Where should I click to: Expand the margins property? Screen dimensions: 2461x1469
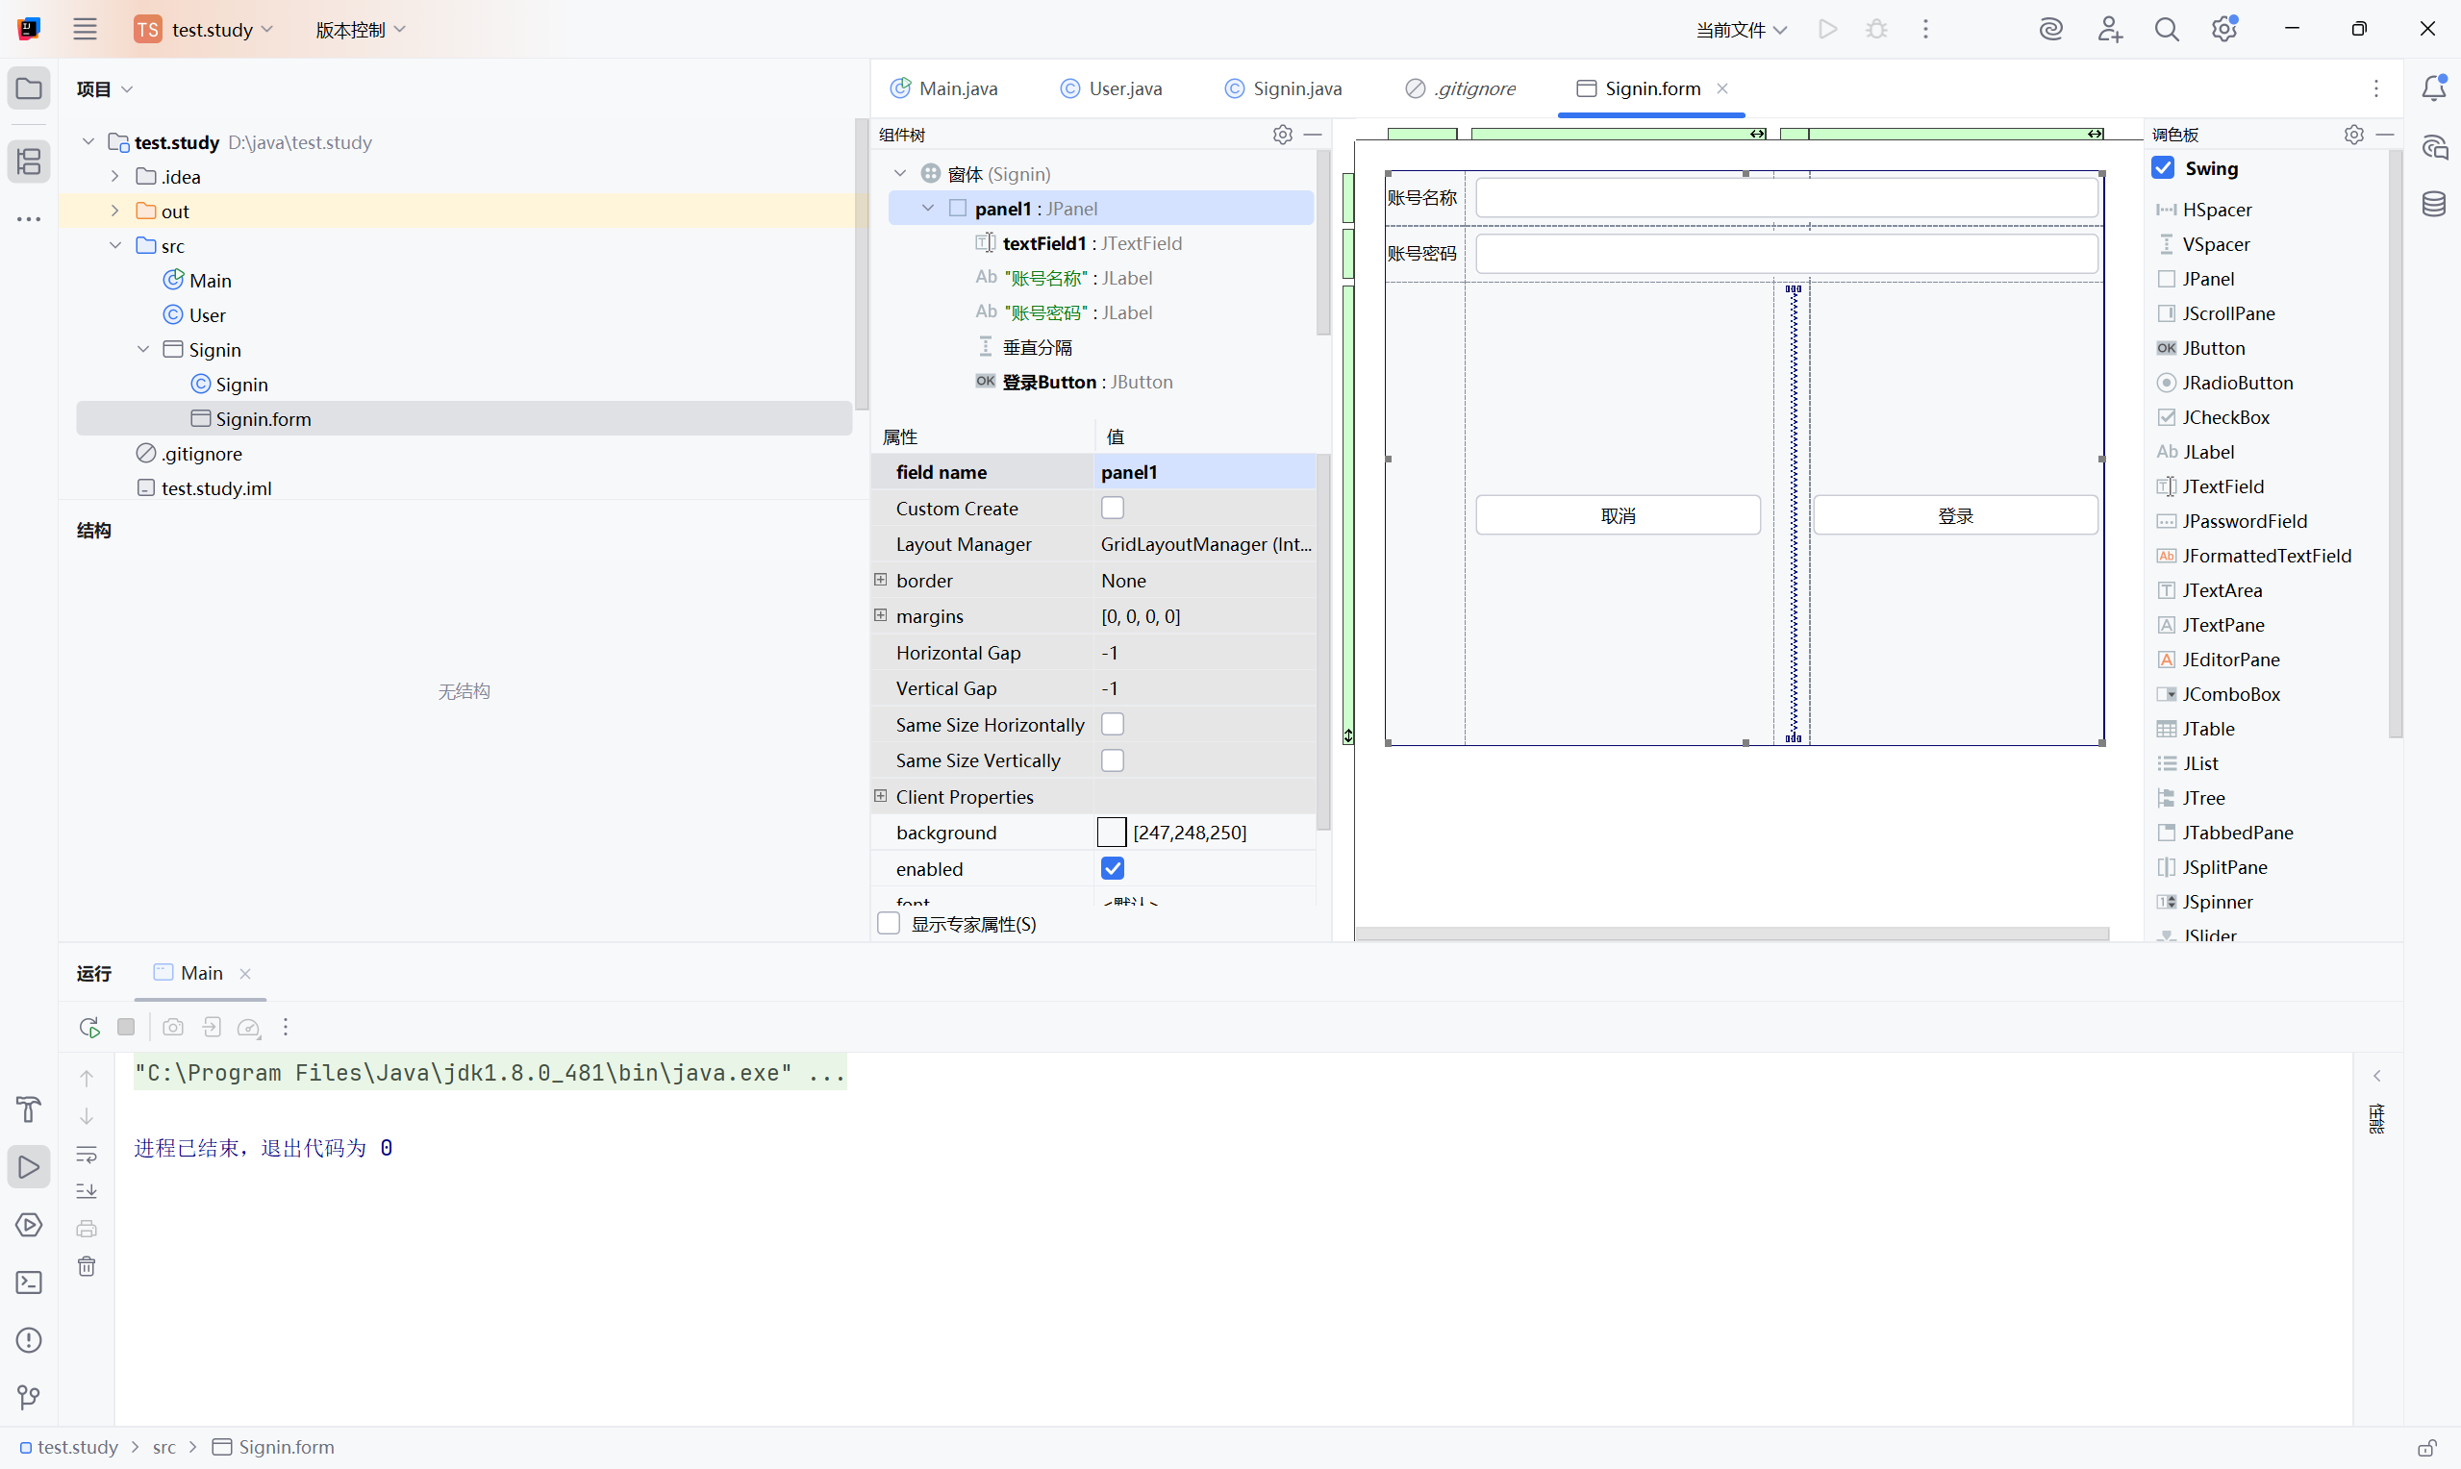880,615
